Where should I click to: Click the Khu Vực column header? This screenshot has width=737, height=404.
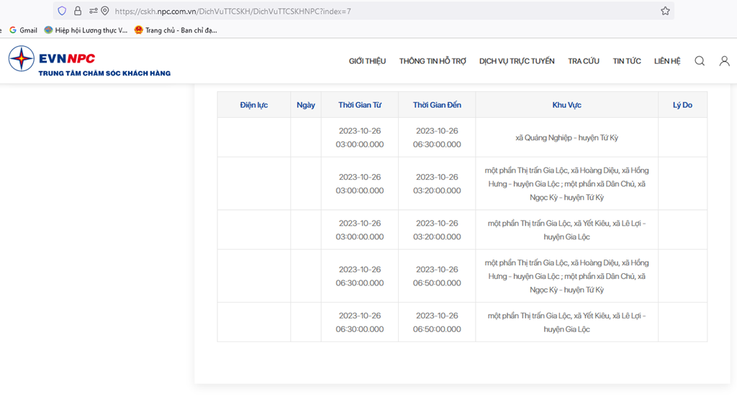567,105
